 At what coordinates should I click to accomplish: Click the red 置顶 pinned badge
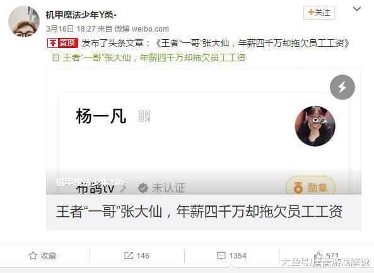(62, 43)
